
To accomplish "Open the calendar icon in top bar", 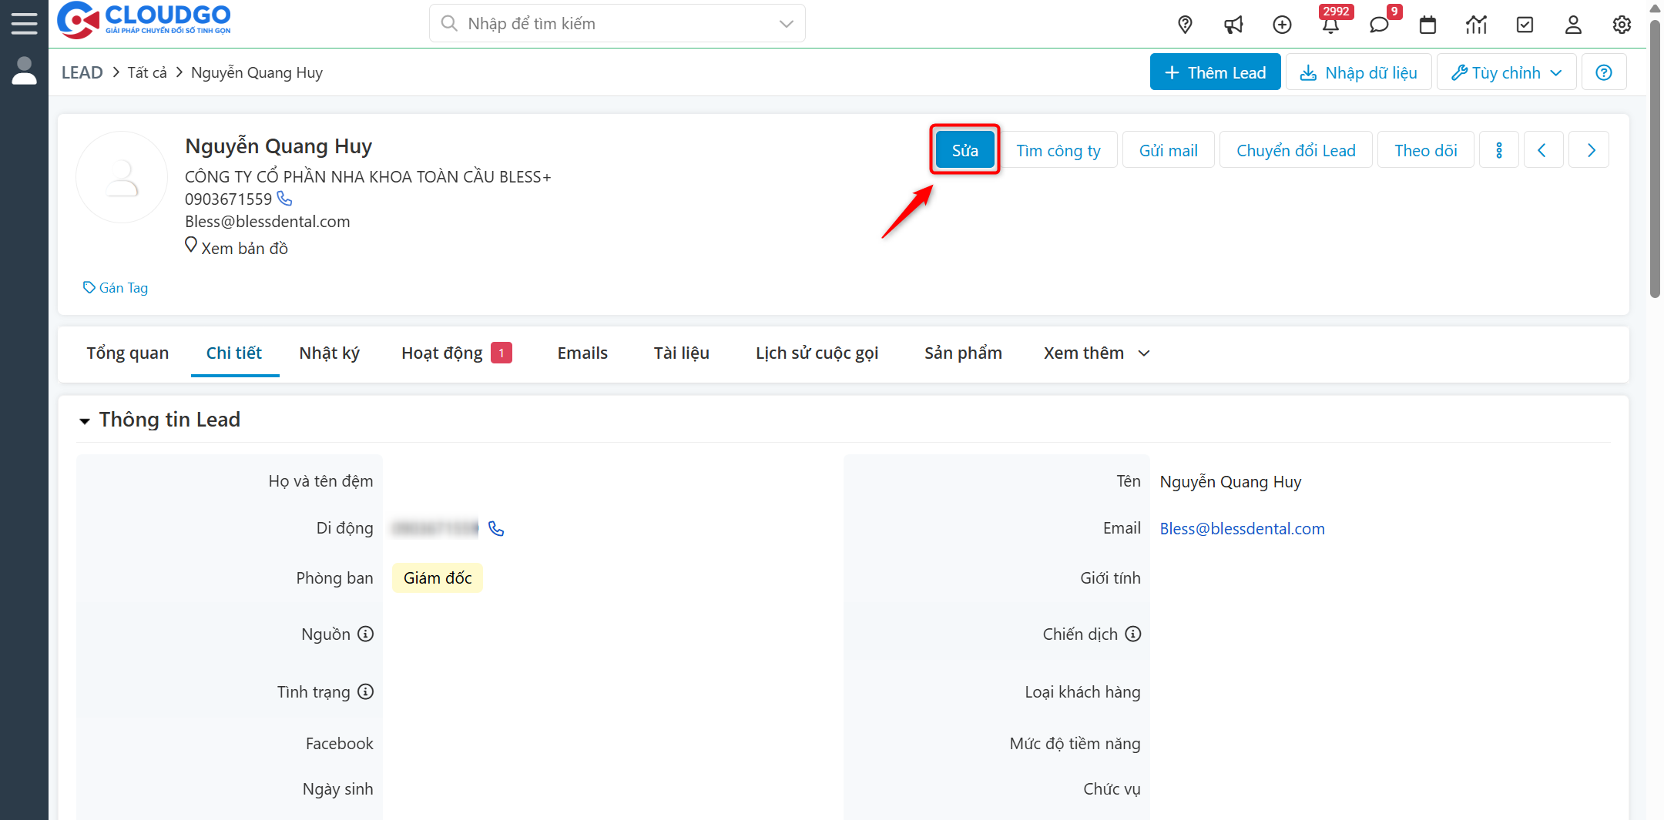I will click(x=1427, y=24).
